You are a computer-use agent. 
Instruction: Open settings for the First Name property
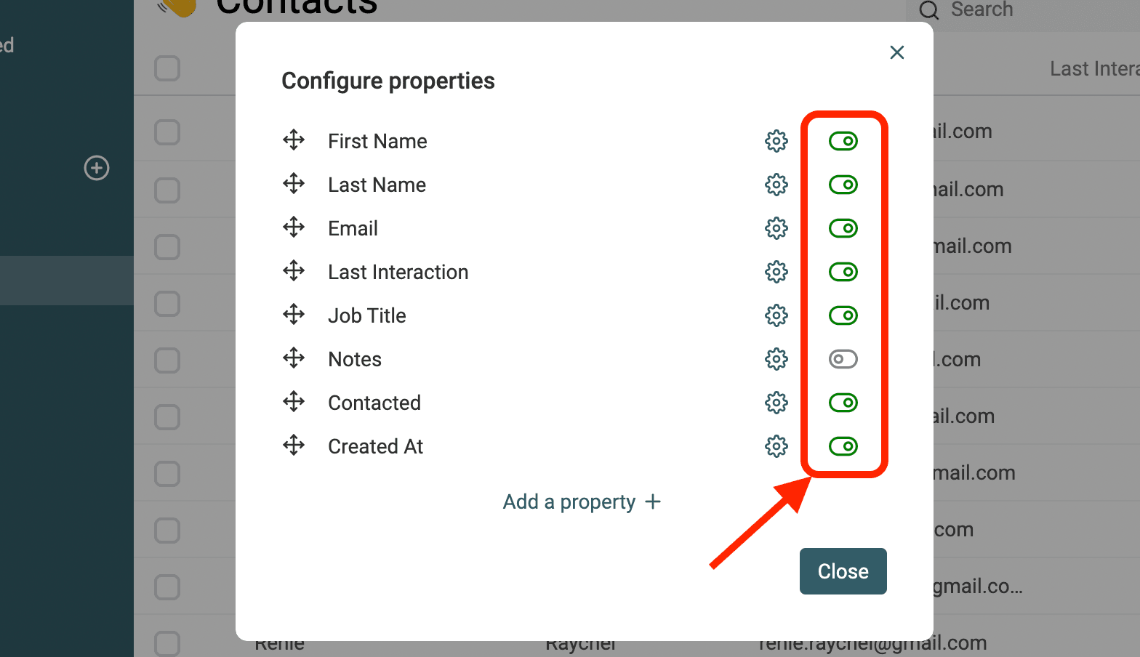click(x=776, y=141)
